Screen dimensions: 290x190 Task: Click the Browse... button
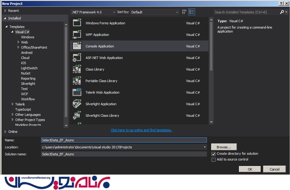224,147
